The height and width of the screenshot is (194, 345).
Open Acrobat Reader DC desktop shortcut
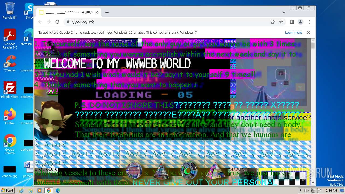coord(10,39)
